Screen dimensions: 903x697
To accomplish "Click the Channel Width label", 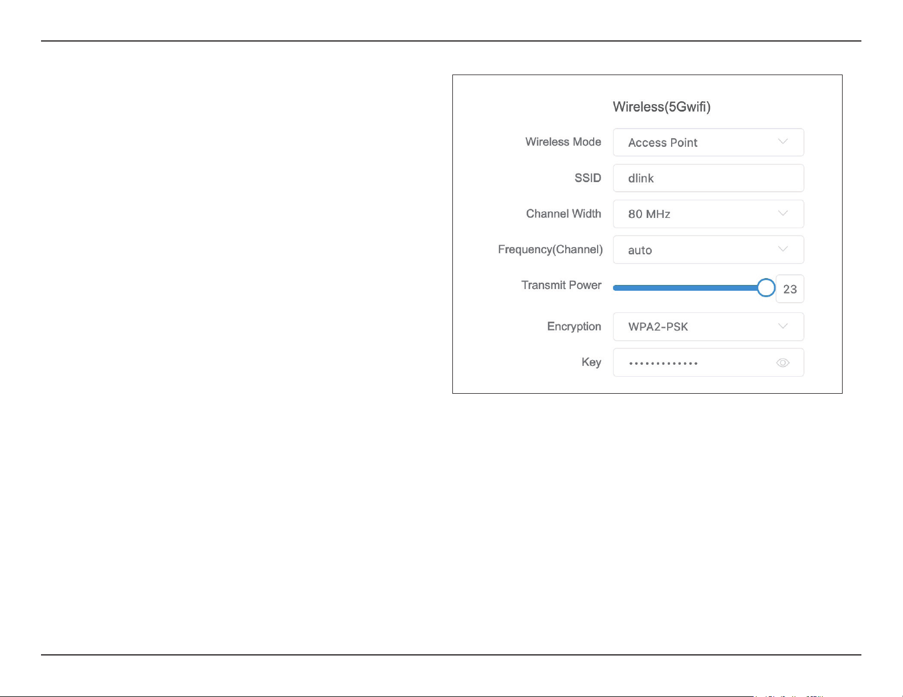I will click(x=563, y=213).
